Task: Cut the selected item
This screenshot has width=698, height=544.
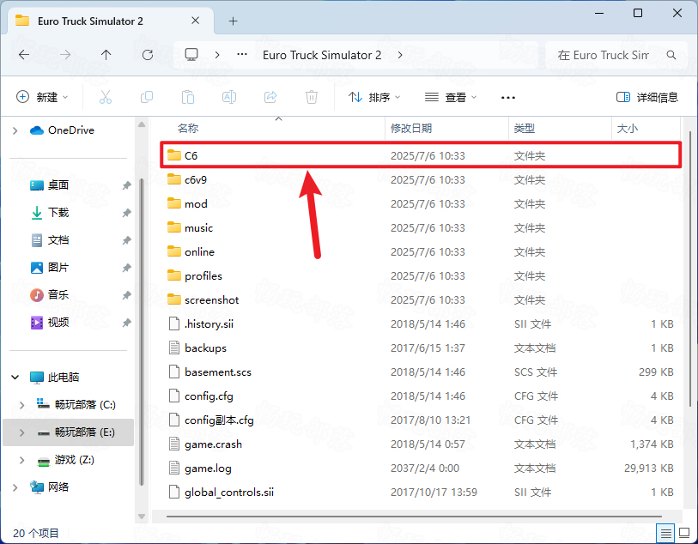Action: coord(106,97)
